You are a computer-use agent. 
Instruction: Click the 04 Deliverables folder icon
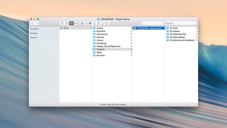pos(168,37)
